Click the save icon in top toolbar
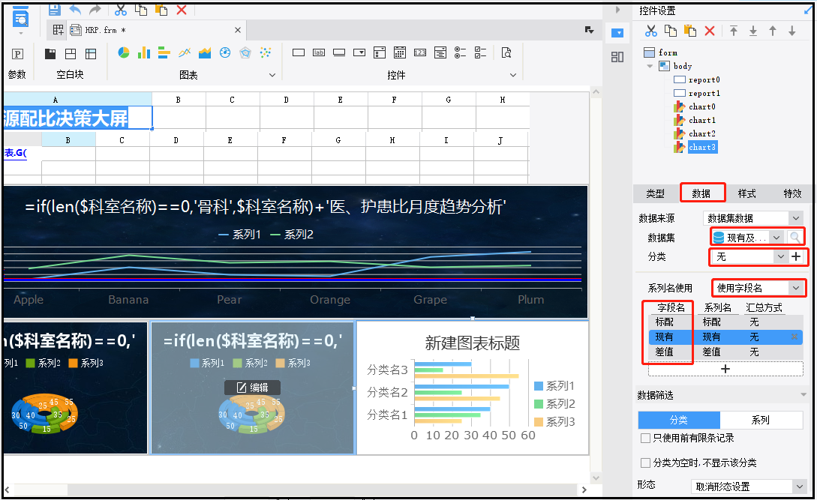 55,10
